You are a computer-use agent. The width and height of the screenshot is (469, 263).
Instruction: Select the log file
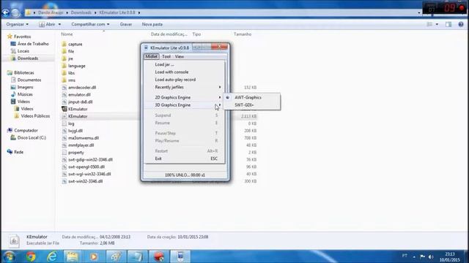71,123
